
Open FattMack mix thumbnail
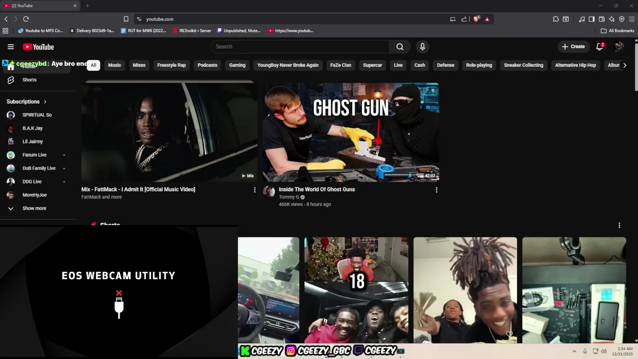pos(169,132)
